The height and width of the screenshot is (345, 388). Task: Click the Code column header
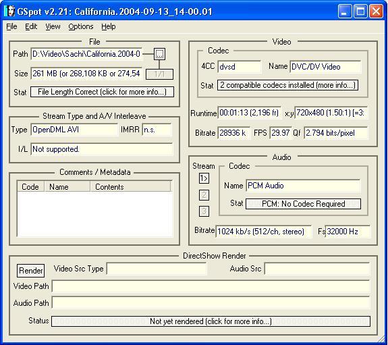(30, 186)
